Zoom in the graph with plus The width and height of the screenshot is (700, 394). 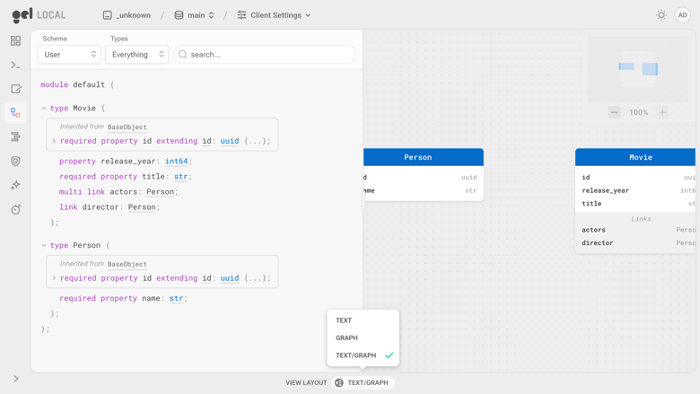pyautogui.click(x=662, y=112)
